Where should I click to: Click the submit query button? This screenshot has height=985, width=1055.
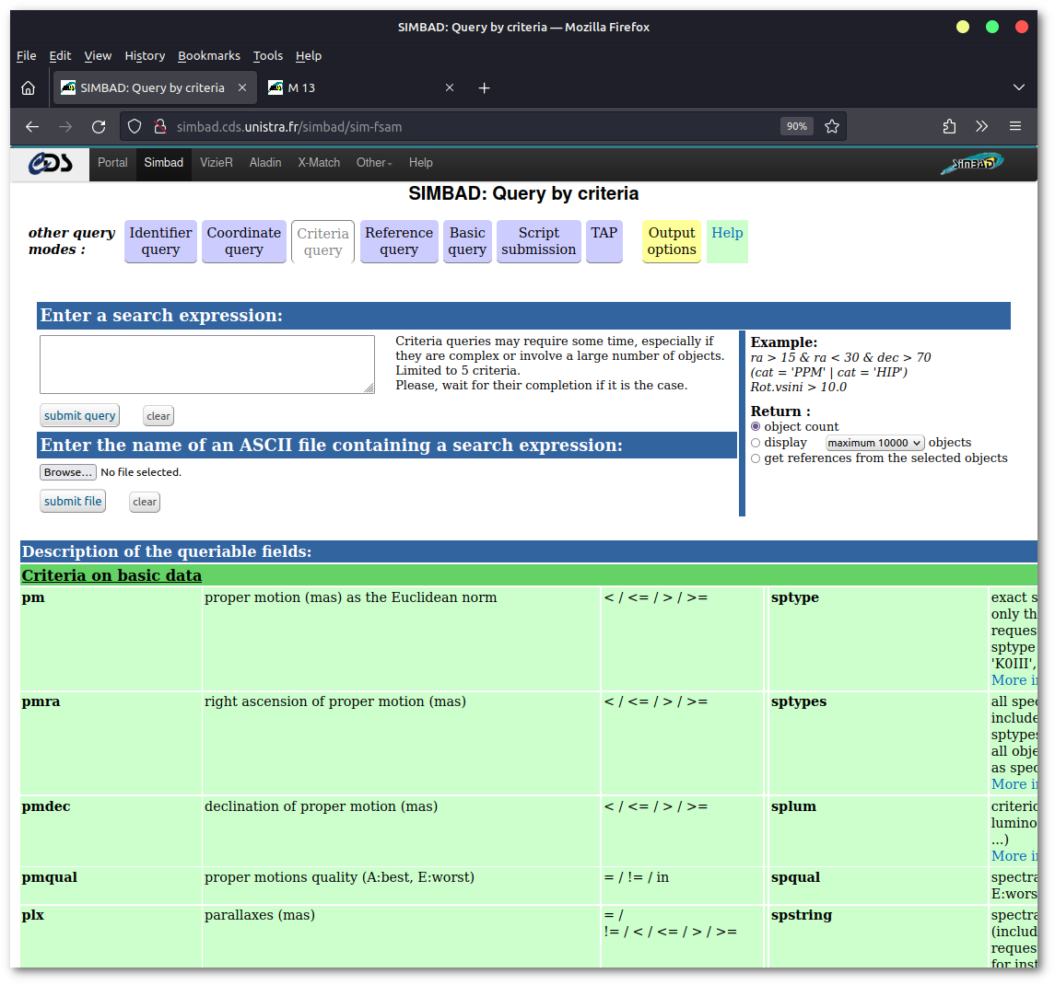click(x=79, y=415)
